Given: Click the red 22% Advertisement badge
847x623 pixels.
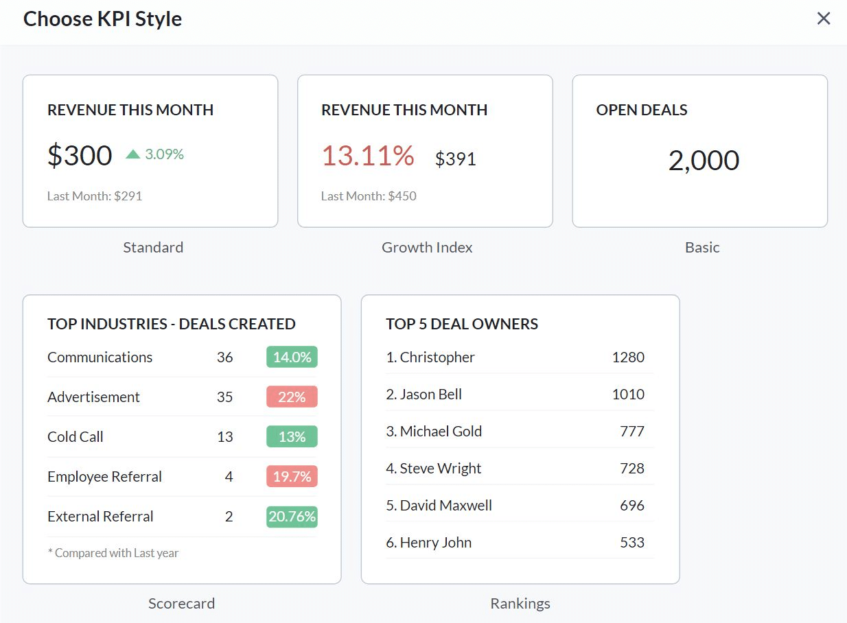Looking at the screenshot, I should (x=292, y=397).
